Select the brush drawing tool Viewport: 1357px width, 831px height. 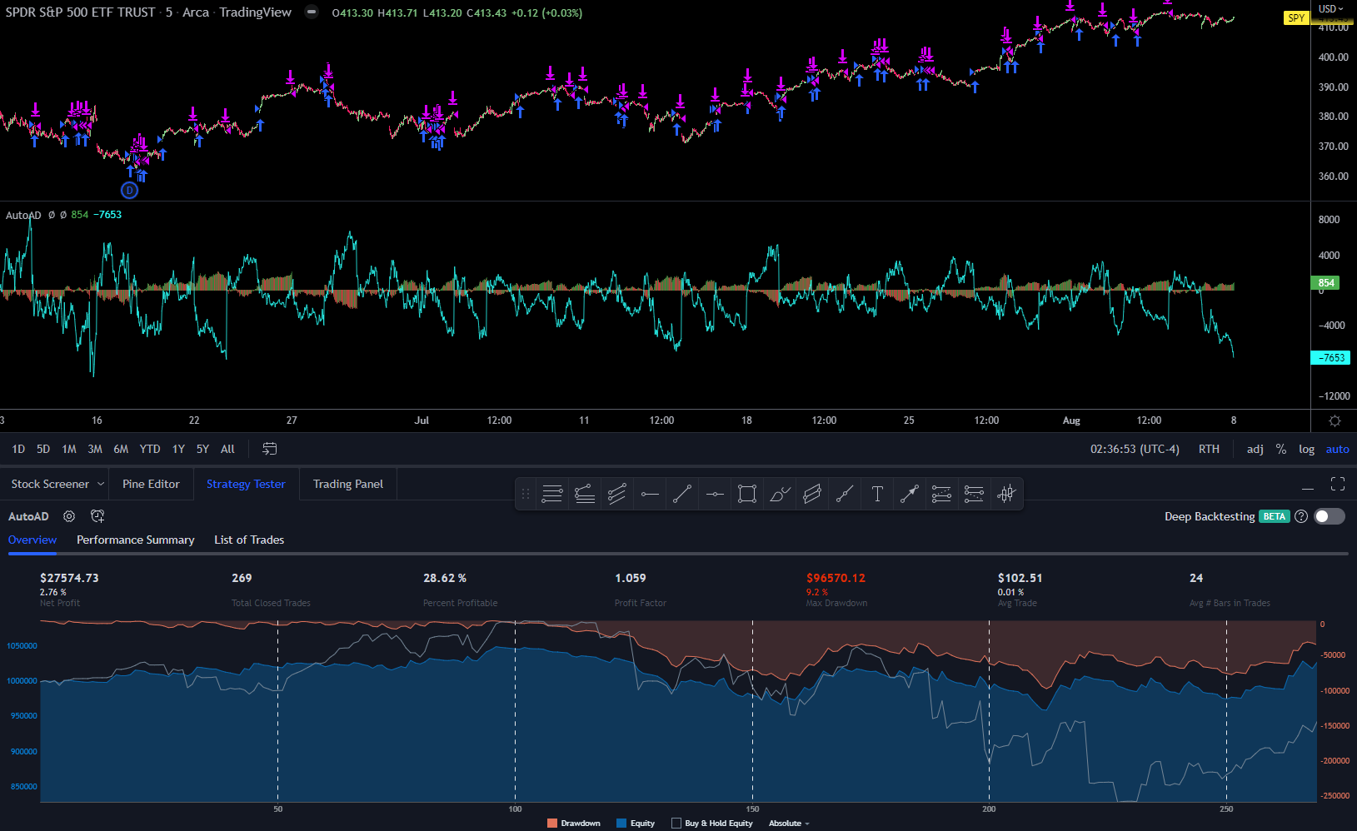click(x=780, y=495)
